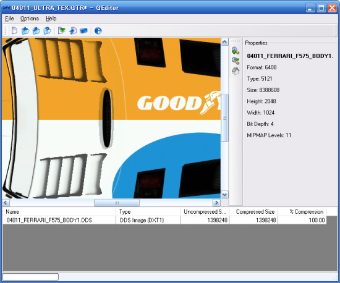This screenshot has height=283, width=340.
Task: Click the preview's vertical scrollbar down arrow
Action: click(x=224, y=195)
